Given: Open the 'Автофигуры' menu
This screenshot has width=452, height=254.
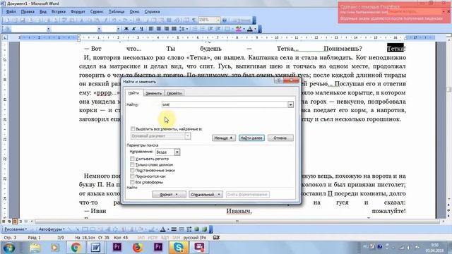Looking at the screenshot, I should 52,229.
